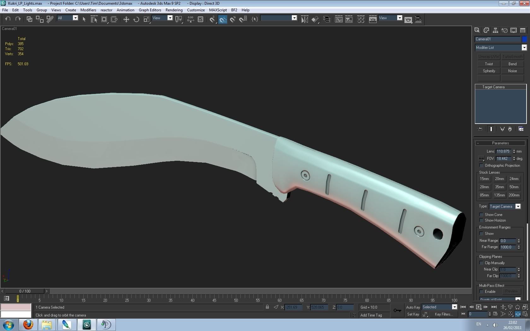Open the Hierarchy command panel tab

[x=495, y=30]
